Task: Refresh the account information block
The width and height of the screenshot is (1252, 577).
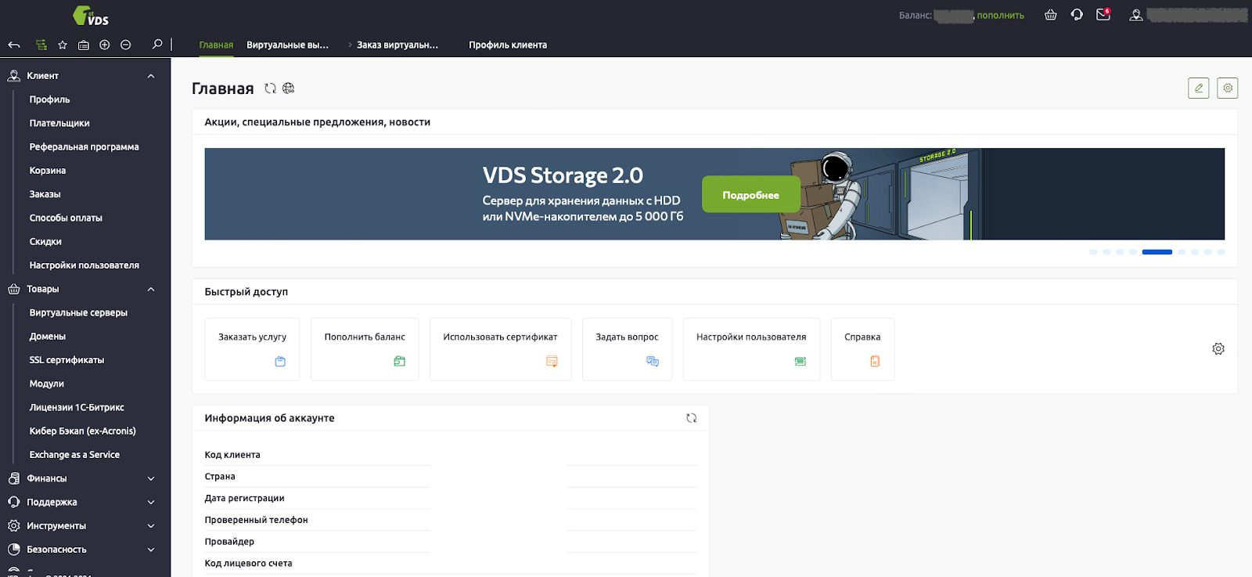Action: tap(692, 418)
